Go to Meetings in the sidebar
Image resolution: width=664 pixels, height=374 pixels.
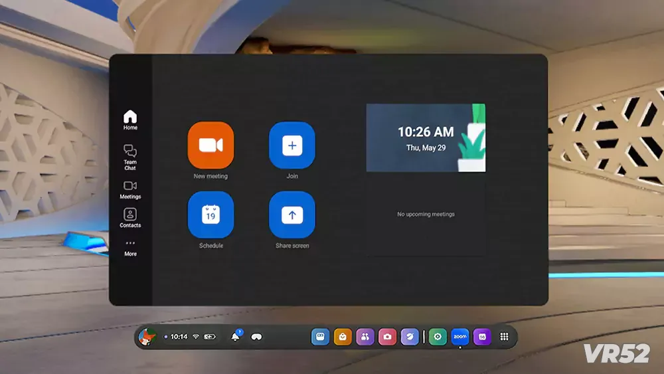[x=130, y=190]
